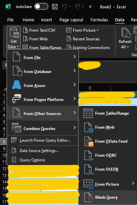Toggle the AutoSave switch
137x205 pixels.
pyautogui.click(x=41, y=7)
